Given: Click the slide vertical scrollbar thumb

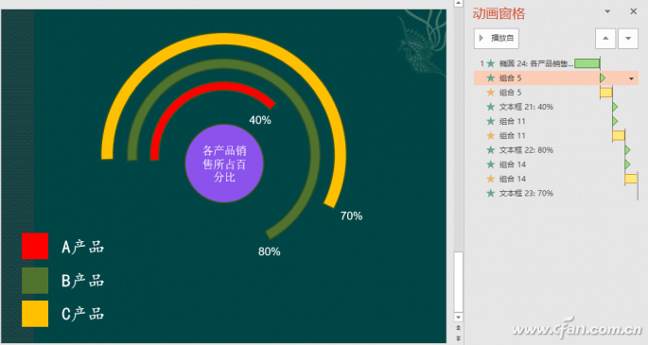Looking at the screenshot, I should 458,282.
